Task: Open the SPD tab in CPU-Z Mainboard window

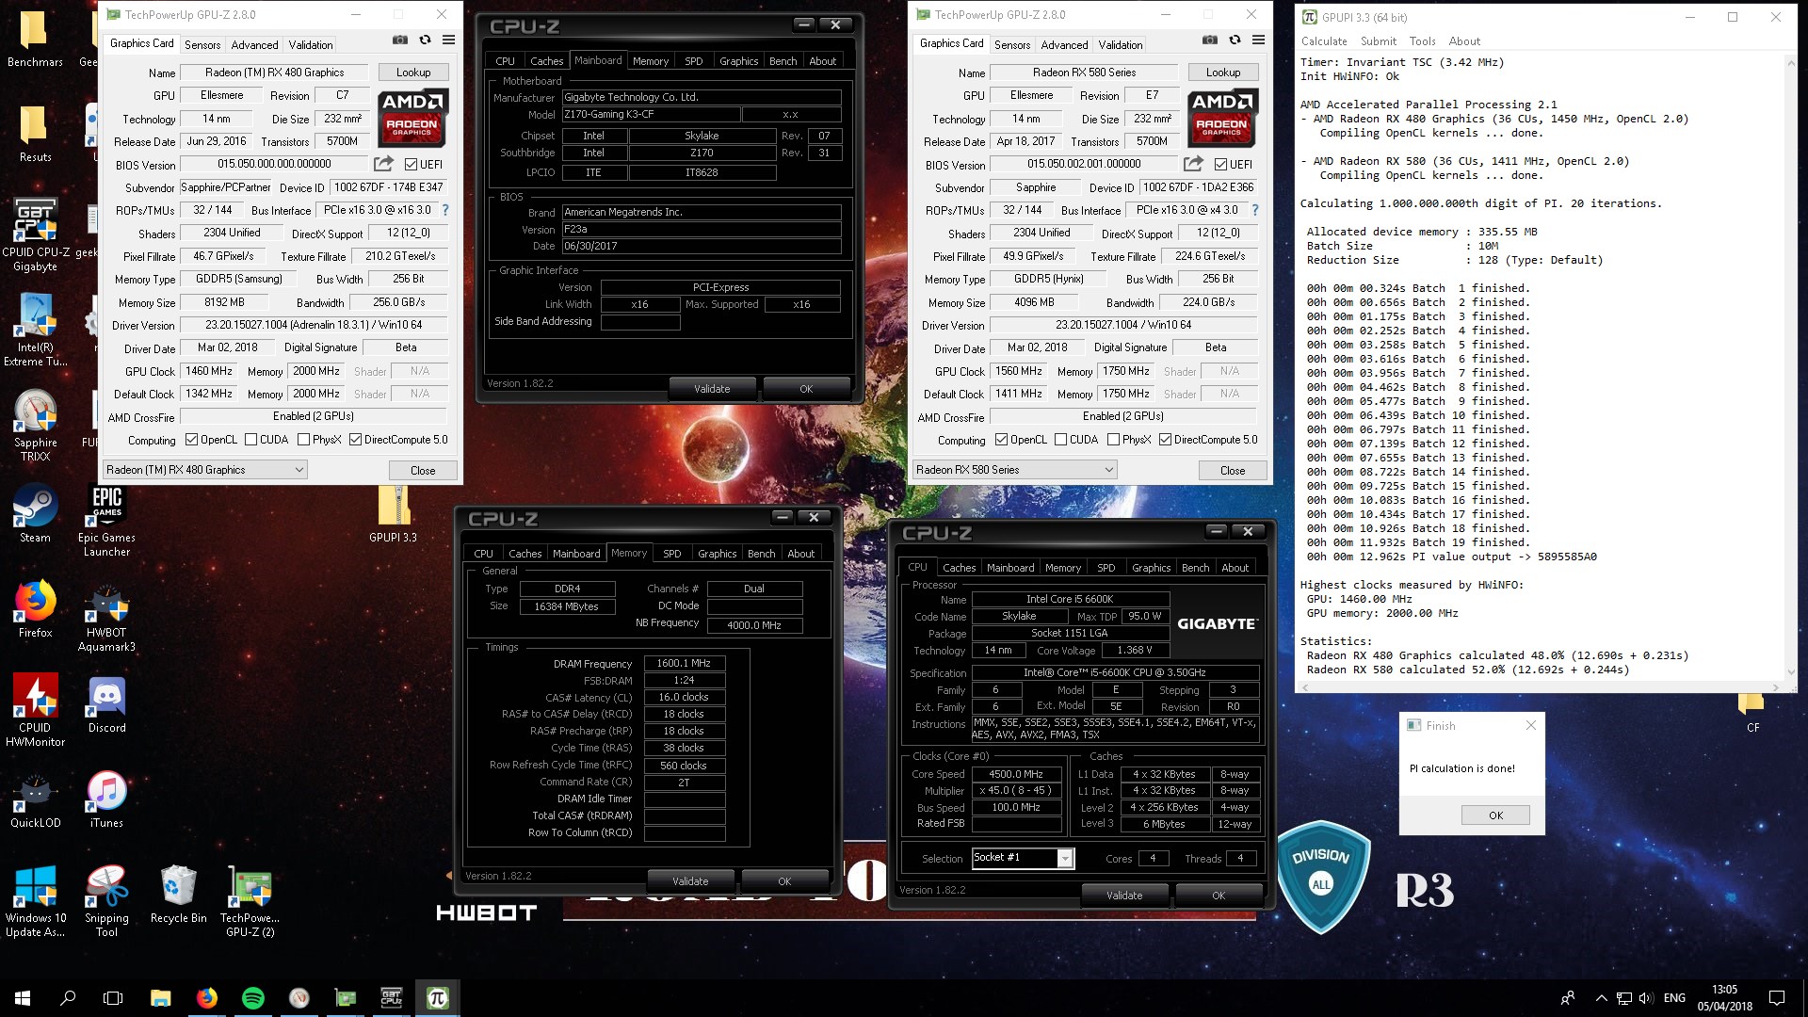Action: (694, 61)
